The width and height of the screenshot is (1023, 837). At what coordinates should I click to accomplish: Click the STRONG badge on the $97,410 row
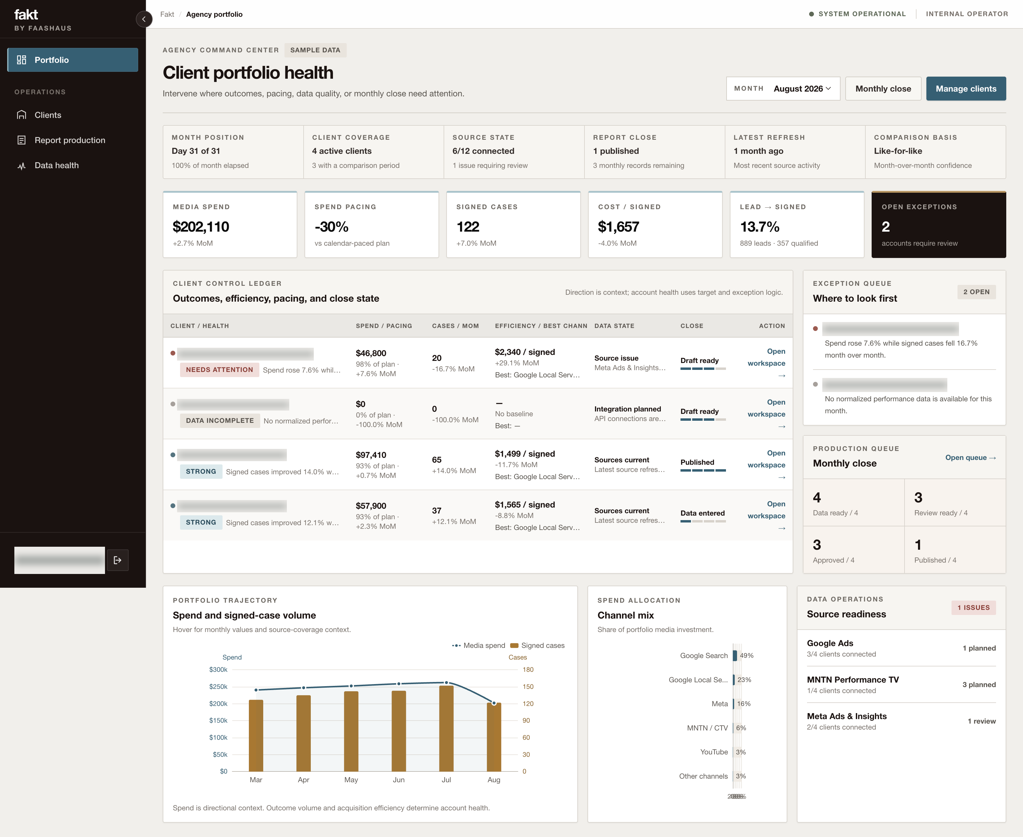(201, 472)
